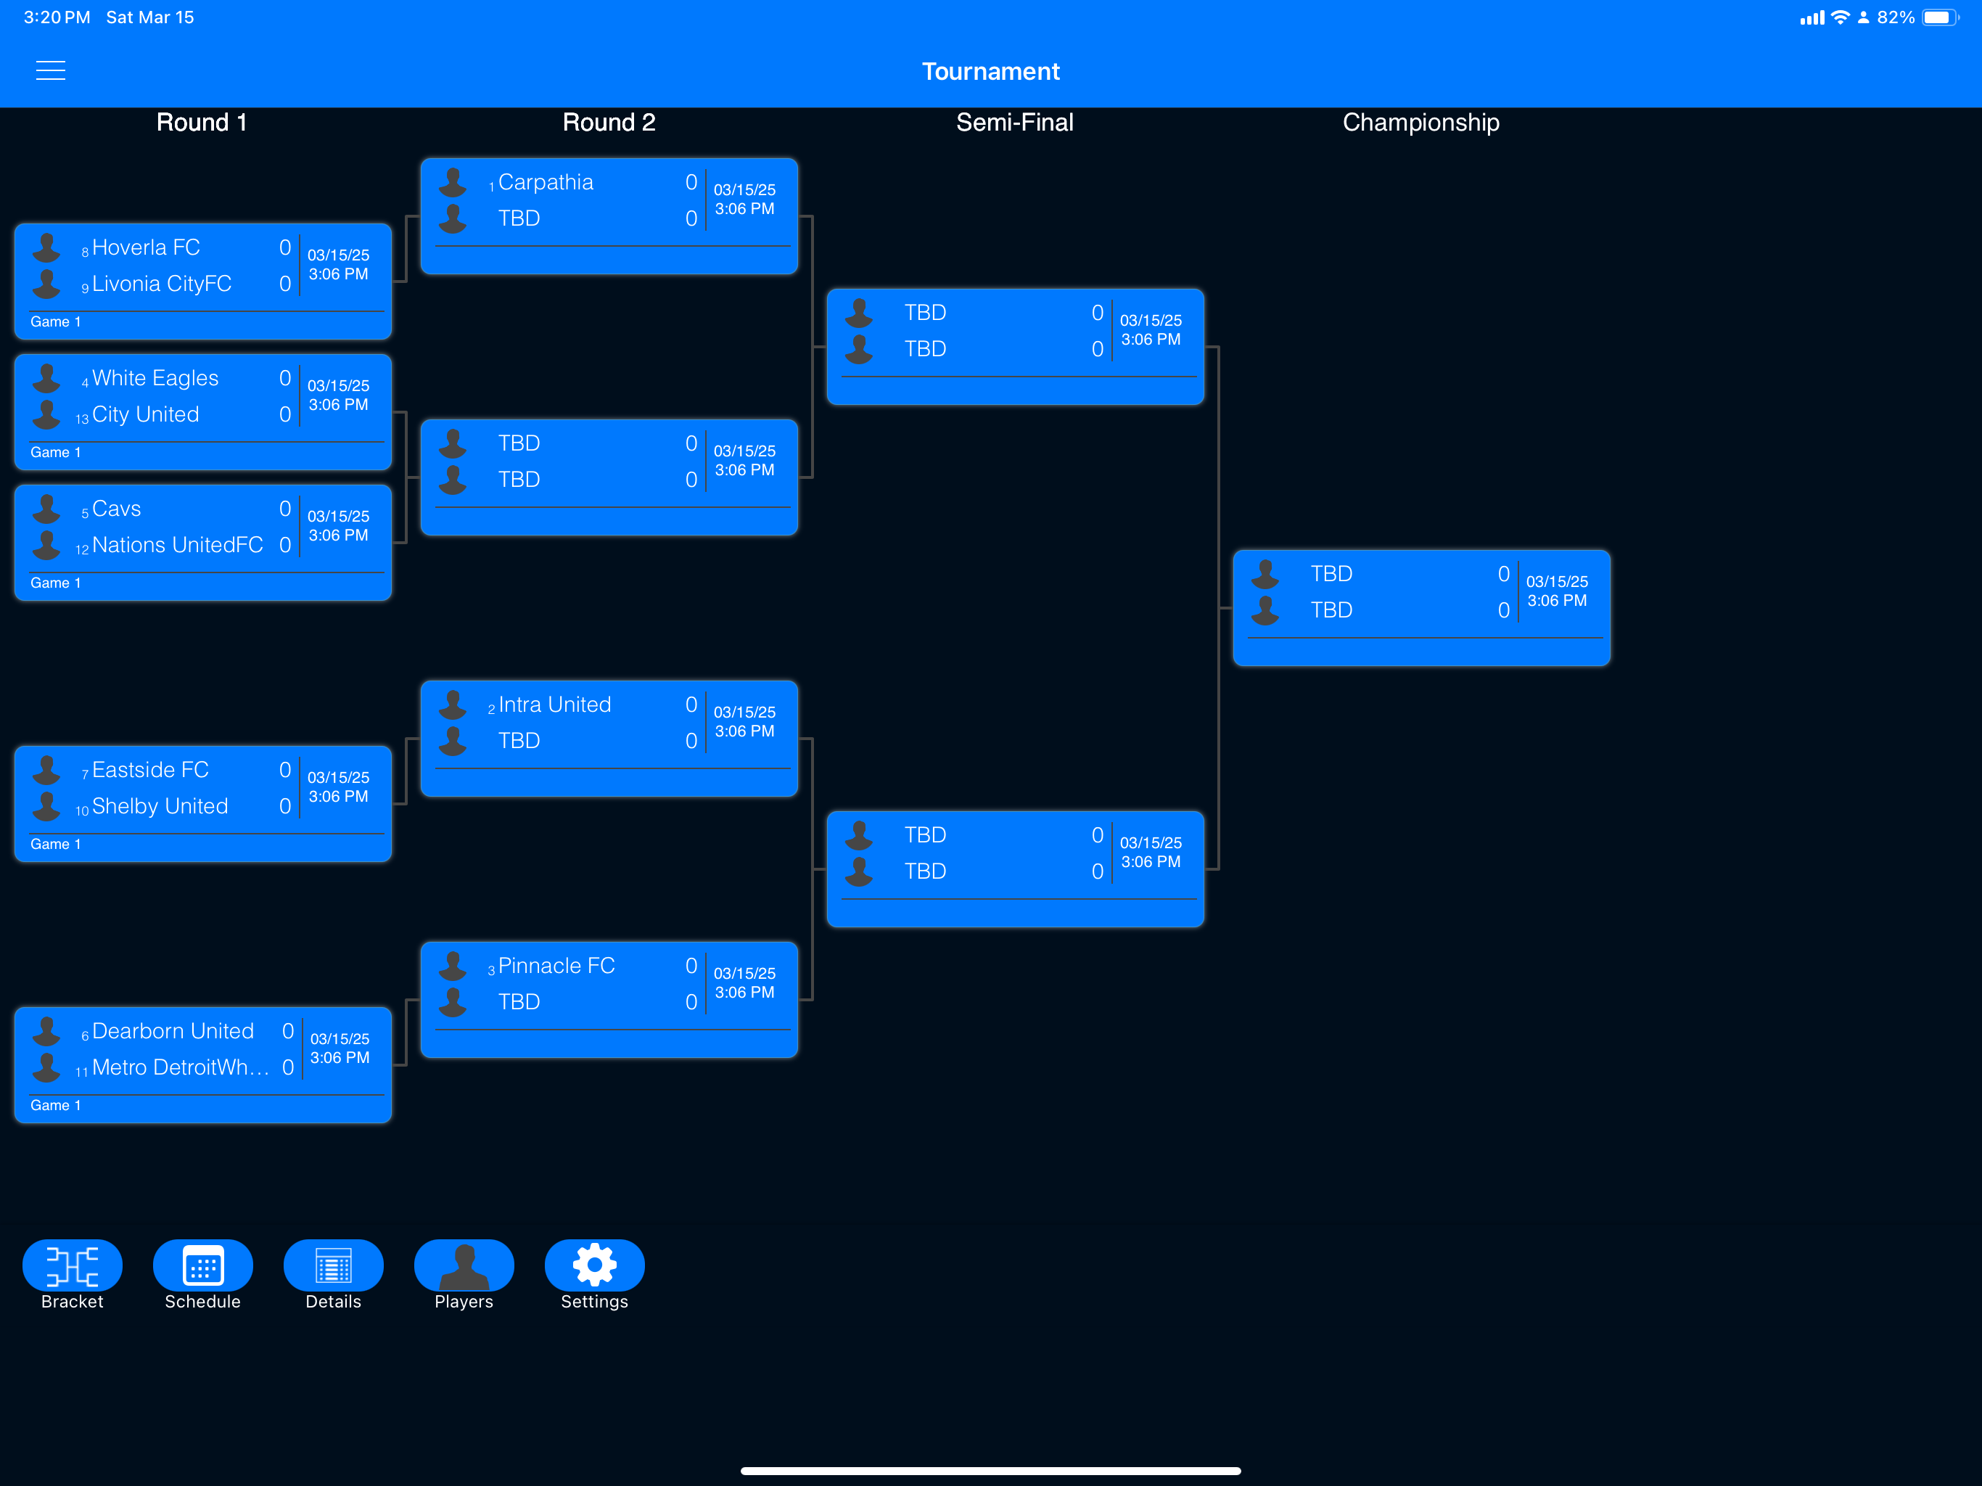Image resolution: width=1982 pixels, height=1486 pixels.
Task: Tap Pinnacle FC team avatar icon
Action: coord(453,965)
